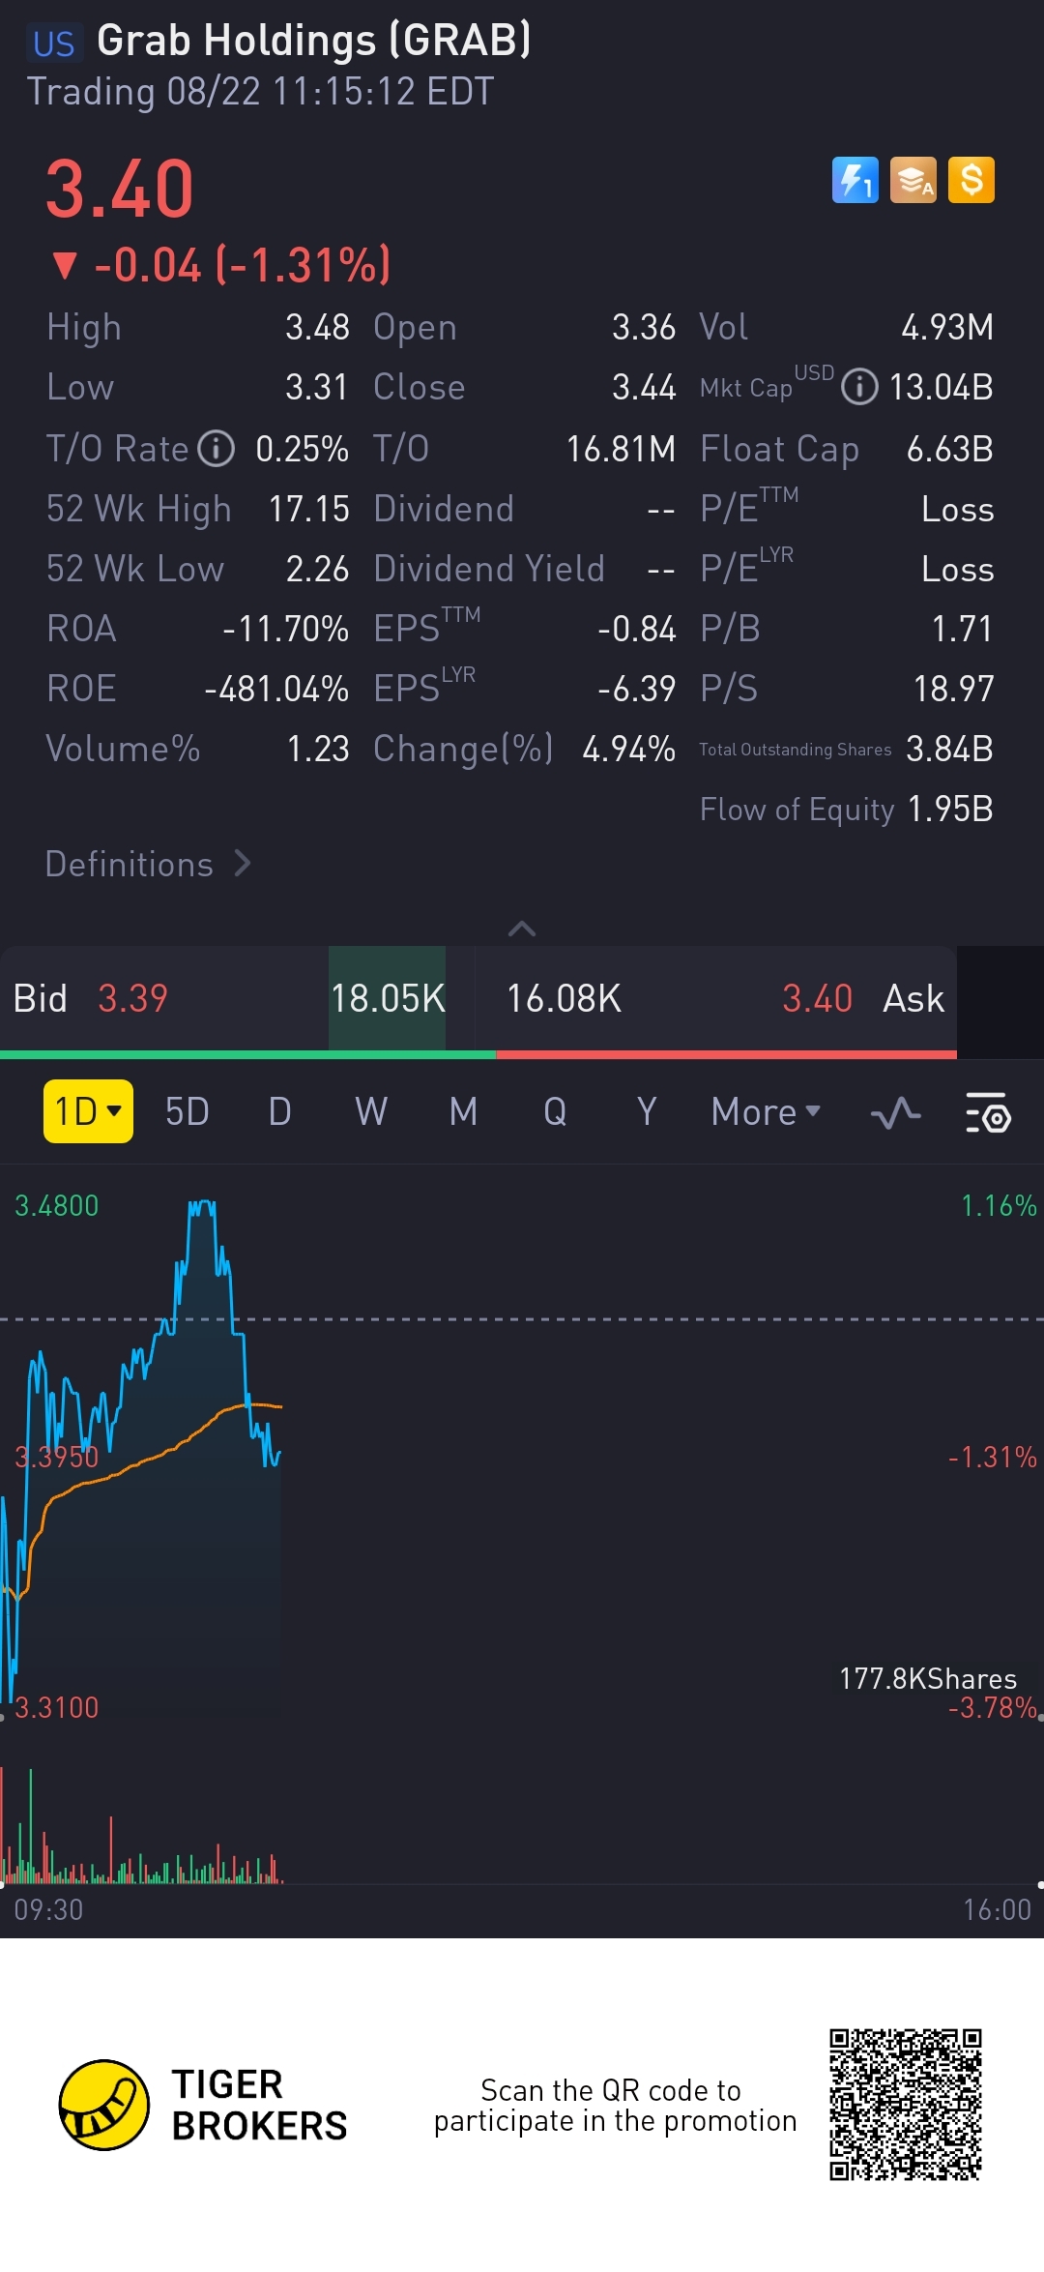This screenshot has height=2272, width=1044.
Task: Tap the orange stacked layers icon
Action: pyautogui.click(x=913, y=180)
